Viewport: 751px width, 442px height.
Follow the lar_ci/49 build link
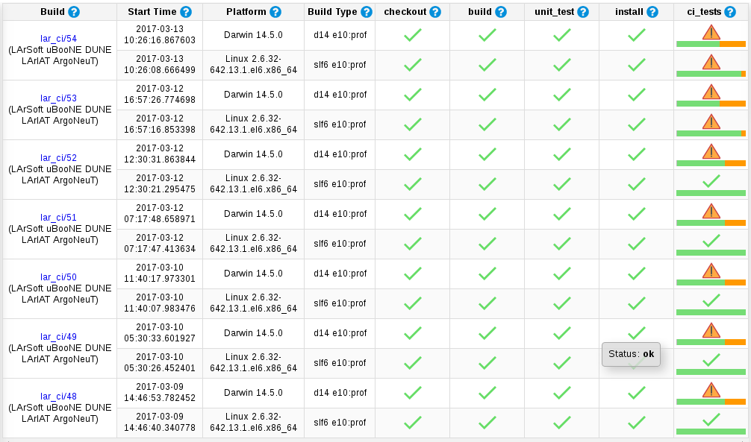coord(58,337)
